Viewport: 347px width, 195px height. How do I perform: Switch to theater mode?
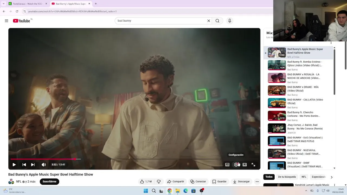pos(245,165)
